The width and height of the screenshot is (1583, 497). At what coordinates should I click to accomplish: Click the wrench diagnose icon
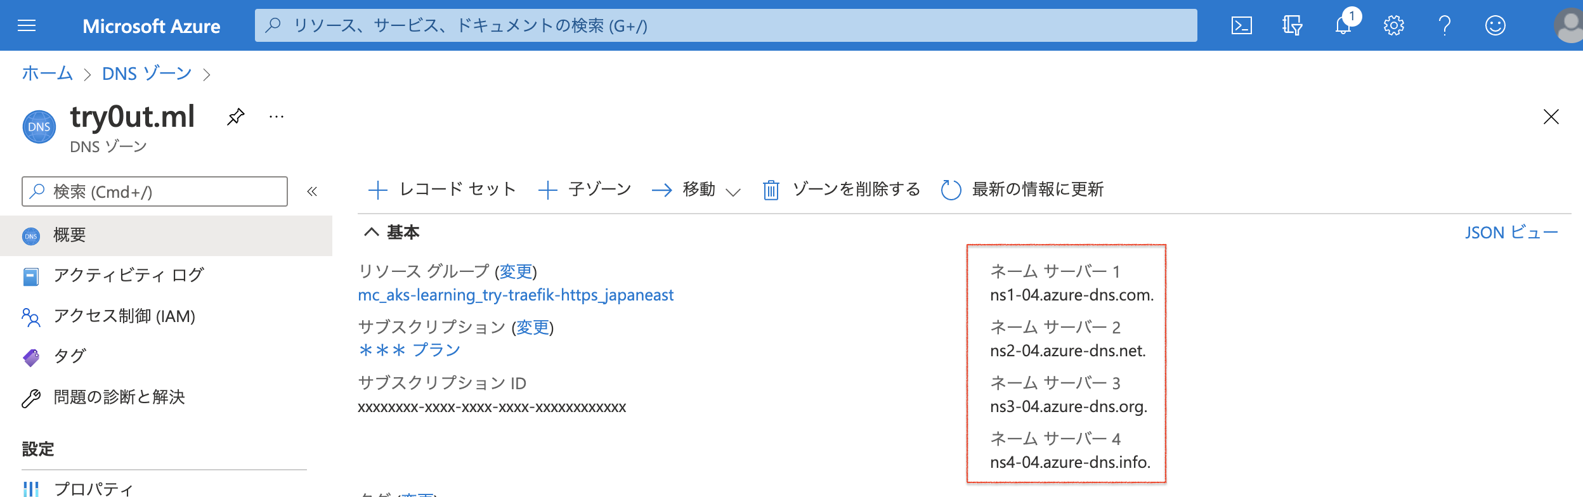(30, 398)
